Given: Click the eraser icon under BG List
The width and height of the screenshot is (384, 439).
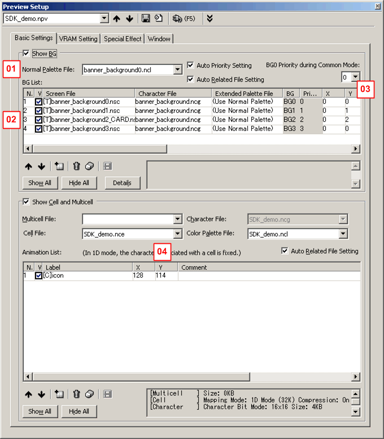Looking at the screenshot, I should coord(89,166).
